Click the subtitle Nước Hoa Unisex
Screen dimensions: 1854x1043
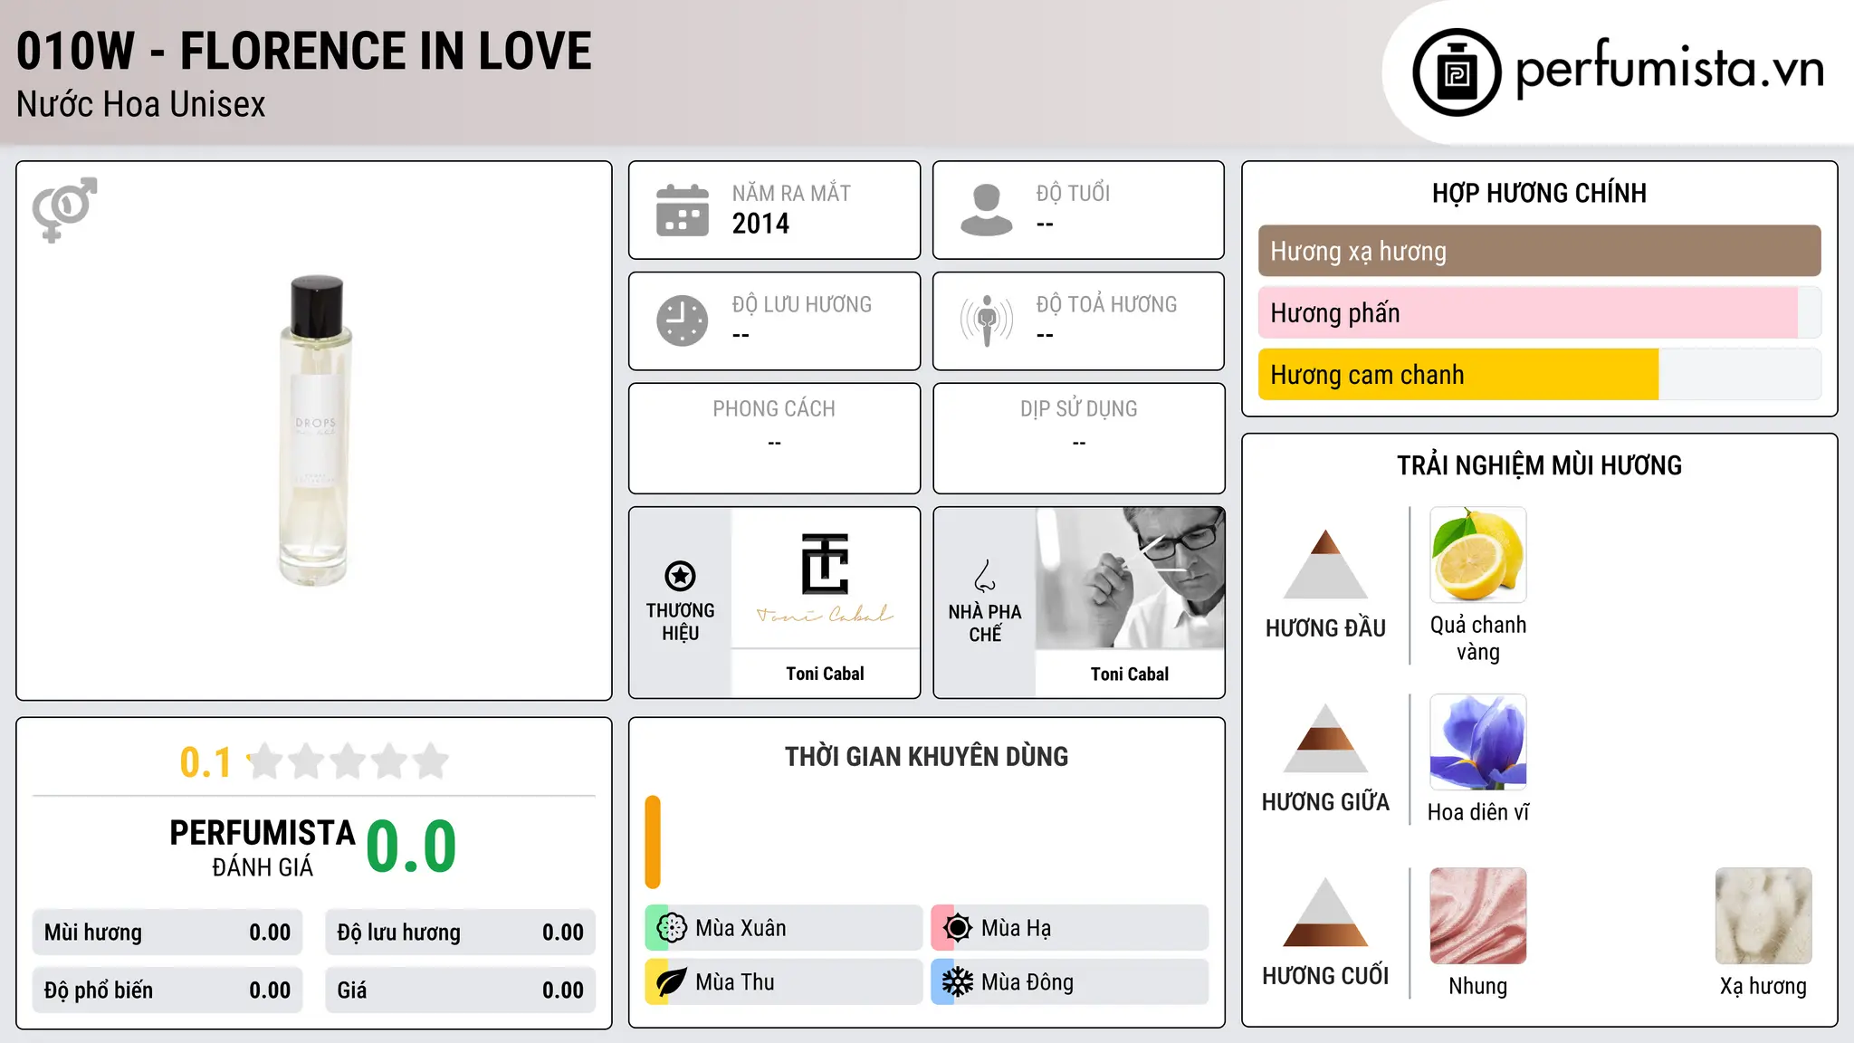coord(141,104)
